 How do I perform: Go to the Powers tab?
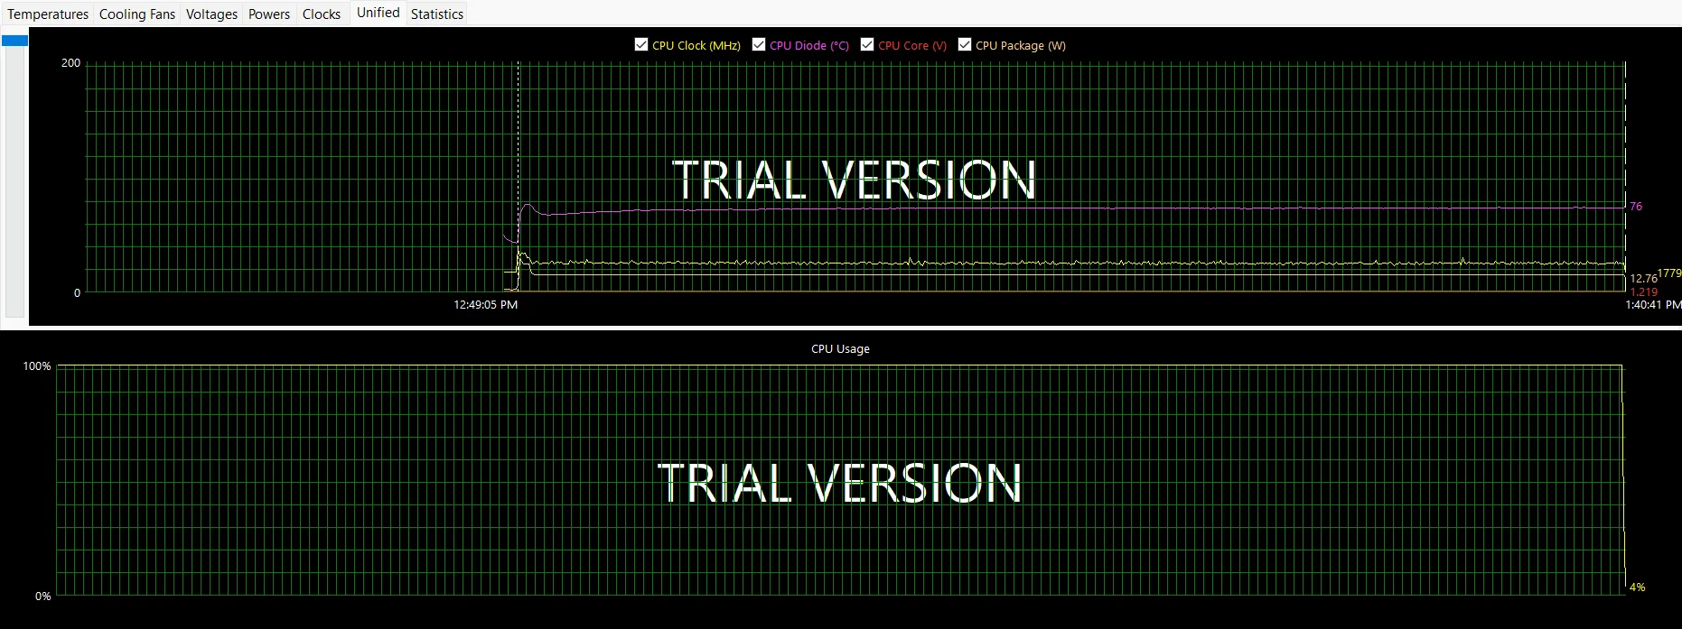(x=269, y=14)
